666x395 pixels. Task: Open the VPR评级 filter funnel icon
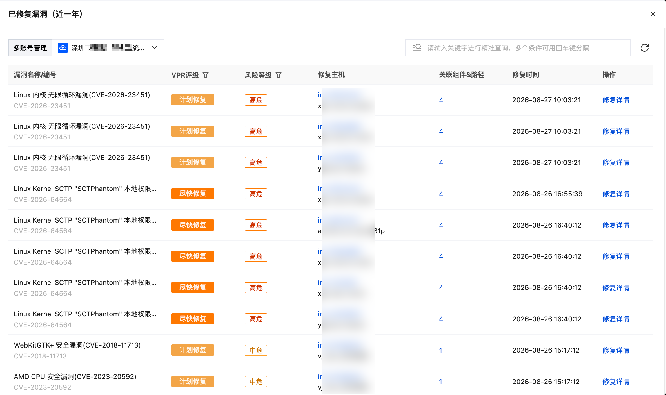point(206,75)
